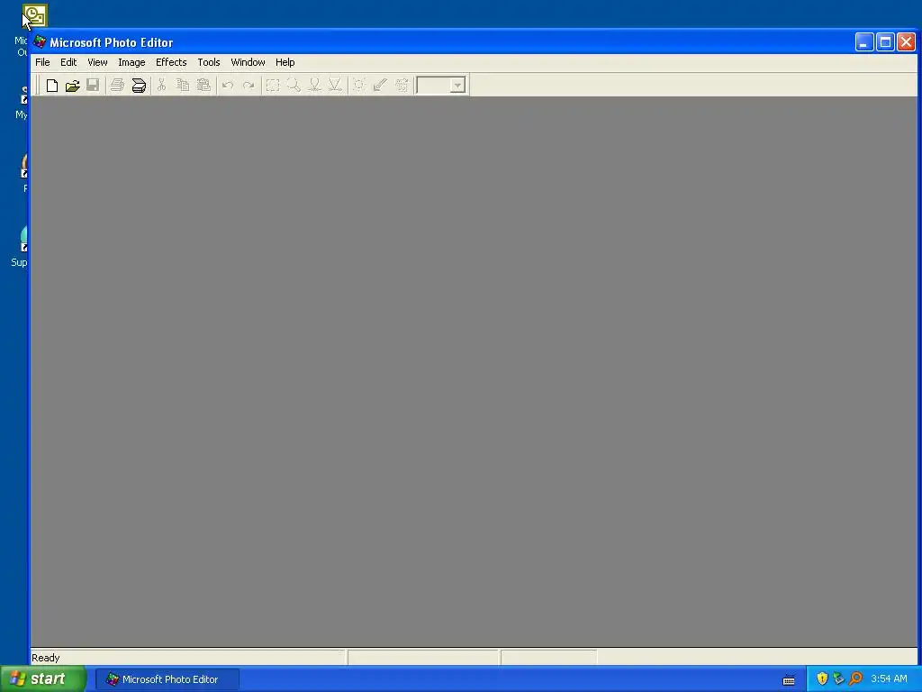Click the Print toolbar icon
This screenshot has height=692, width=922.
[117, 86]
